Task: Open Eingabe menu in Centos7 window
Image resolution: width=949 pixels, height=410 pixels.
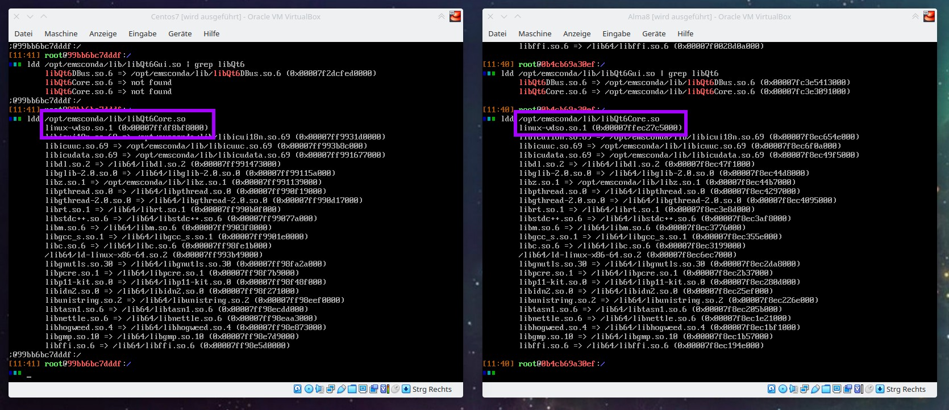Action: (143, 33)
